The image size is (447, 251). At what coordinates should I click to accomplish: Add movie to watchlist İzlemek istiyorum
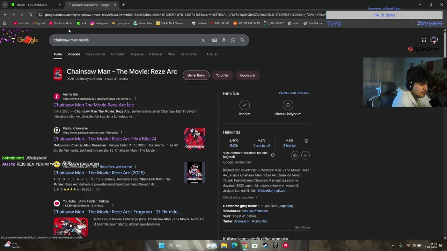[288, 105]
